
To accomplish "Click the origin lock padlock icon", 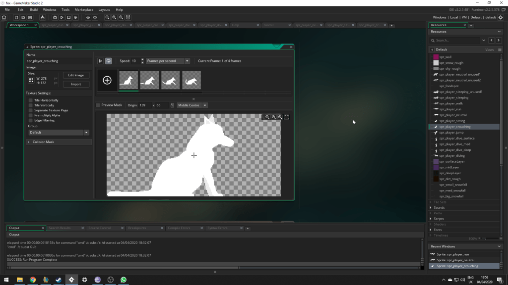I will (172, 105).
